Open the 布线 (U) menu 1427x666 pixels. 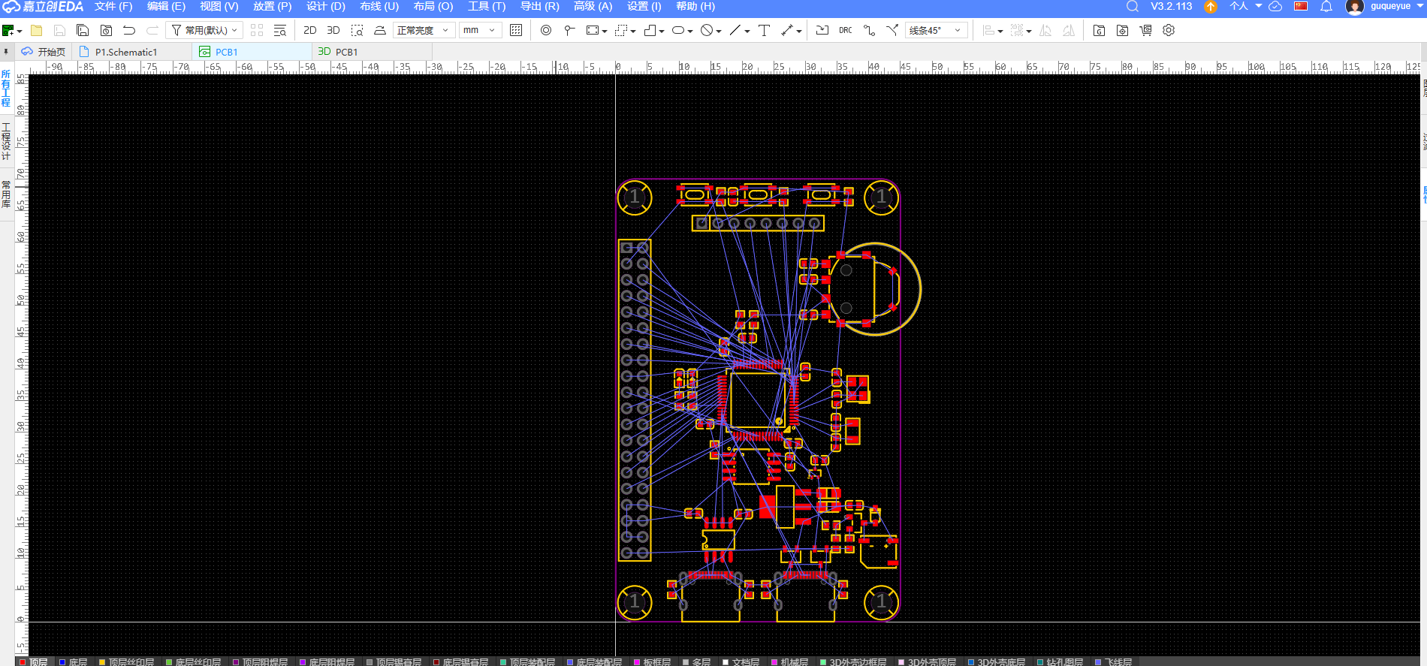point(379,7)
